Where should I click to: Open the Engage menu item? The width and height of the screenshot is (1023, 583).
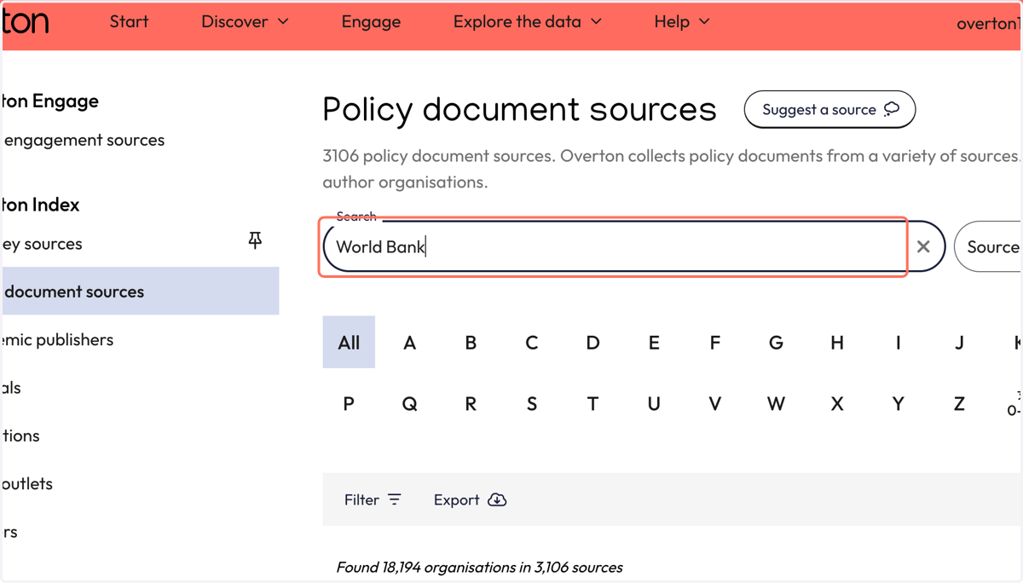point(371,22)
